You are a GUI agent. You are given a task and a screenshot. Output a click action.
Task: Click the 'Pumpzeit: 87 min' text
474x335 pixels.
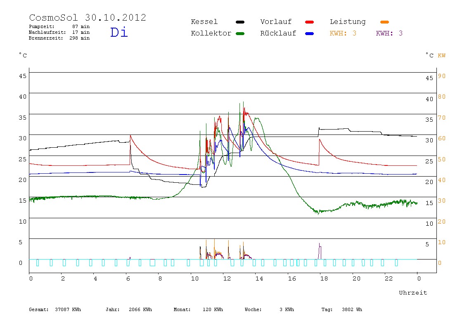pyautogui.click(x=59, y=26)
